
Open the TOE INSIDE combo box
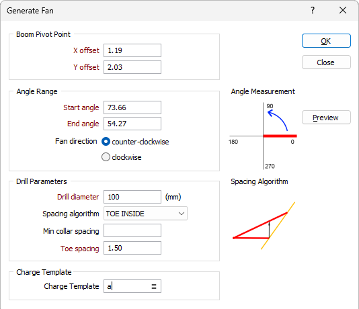pyautogui.click(x=145, y=214)
